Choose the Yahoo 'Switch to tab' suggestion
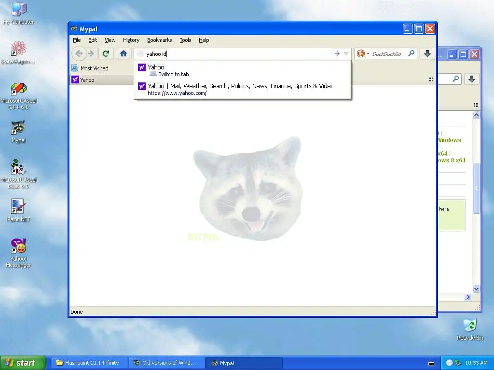Viewport: 494px width, 370px height. (x=243, y=70)
